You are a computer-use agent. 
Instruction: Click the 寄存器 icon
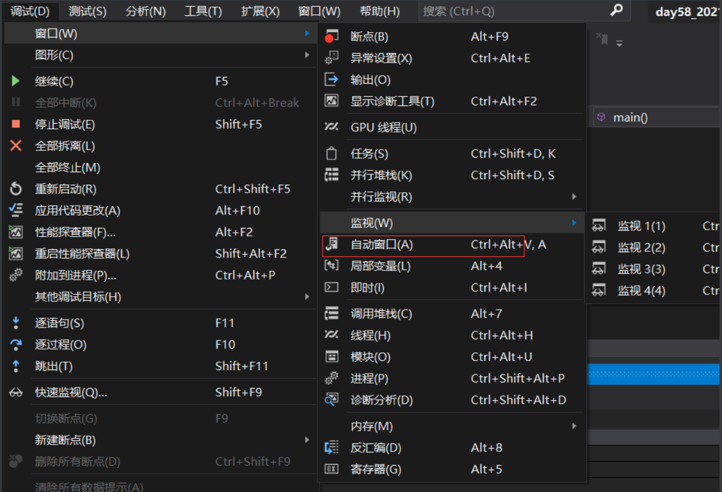point(331,469)
